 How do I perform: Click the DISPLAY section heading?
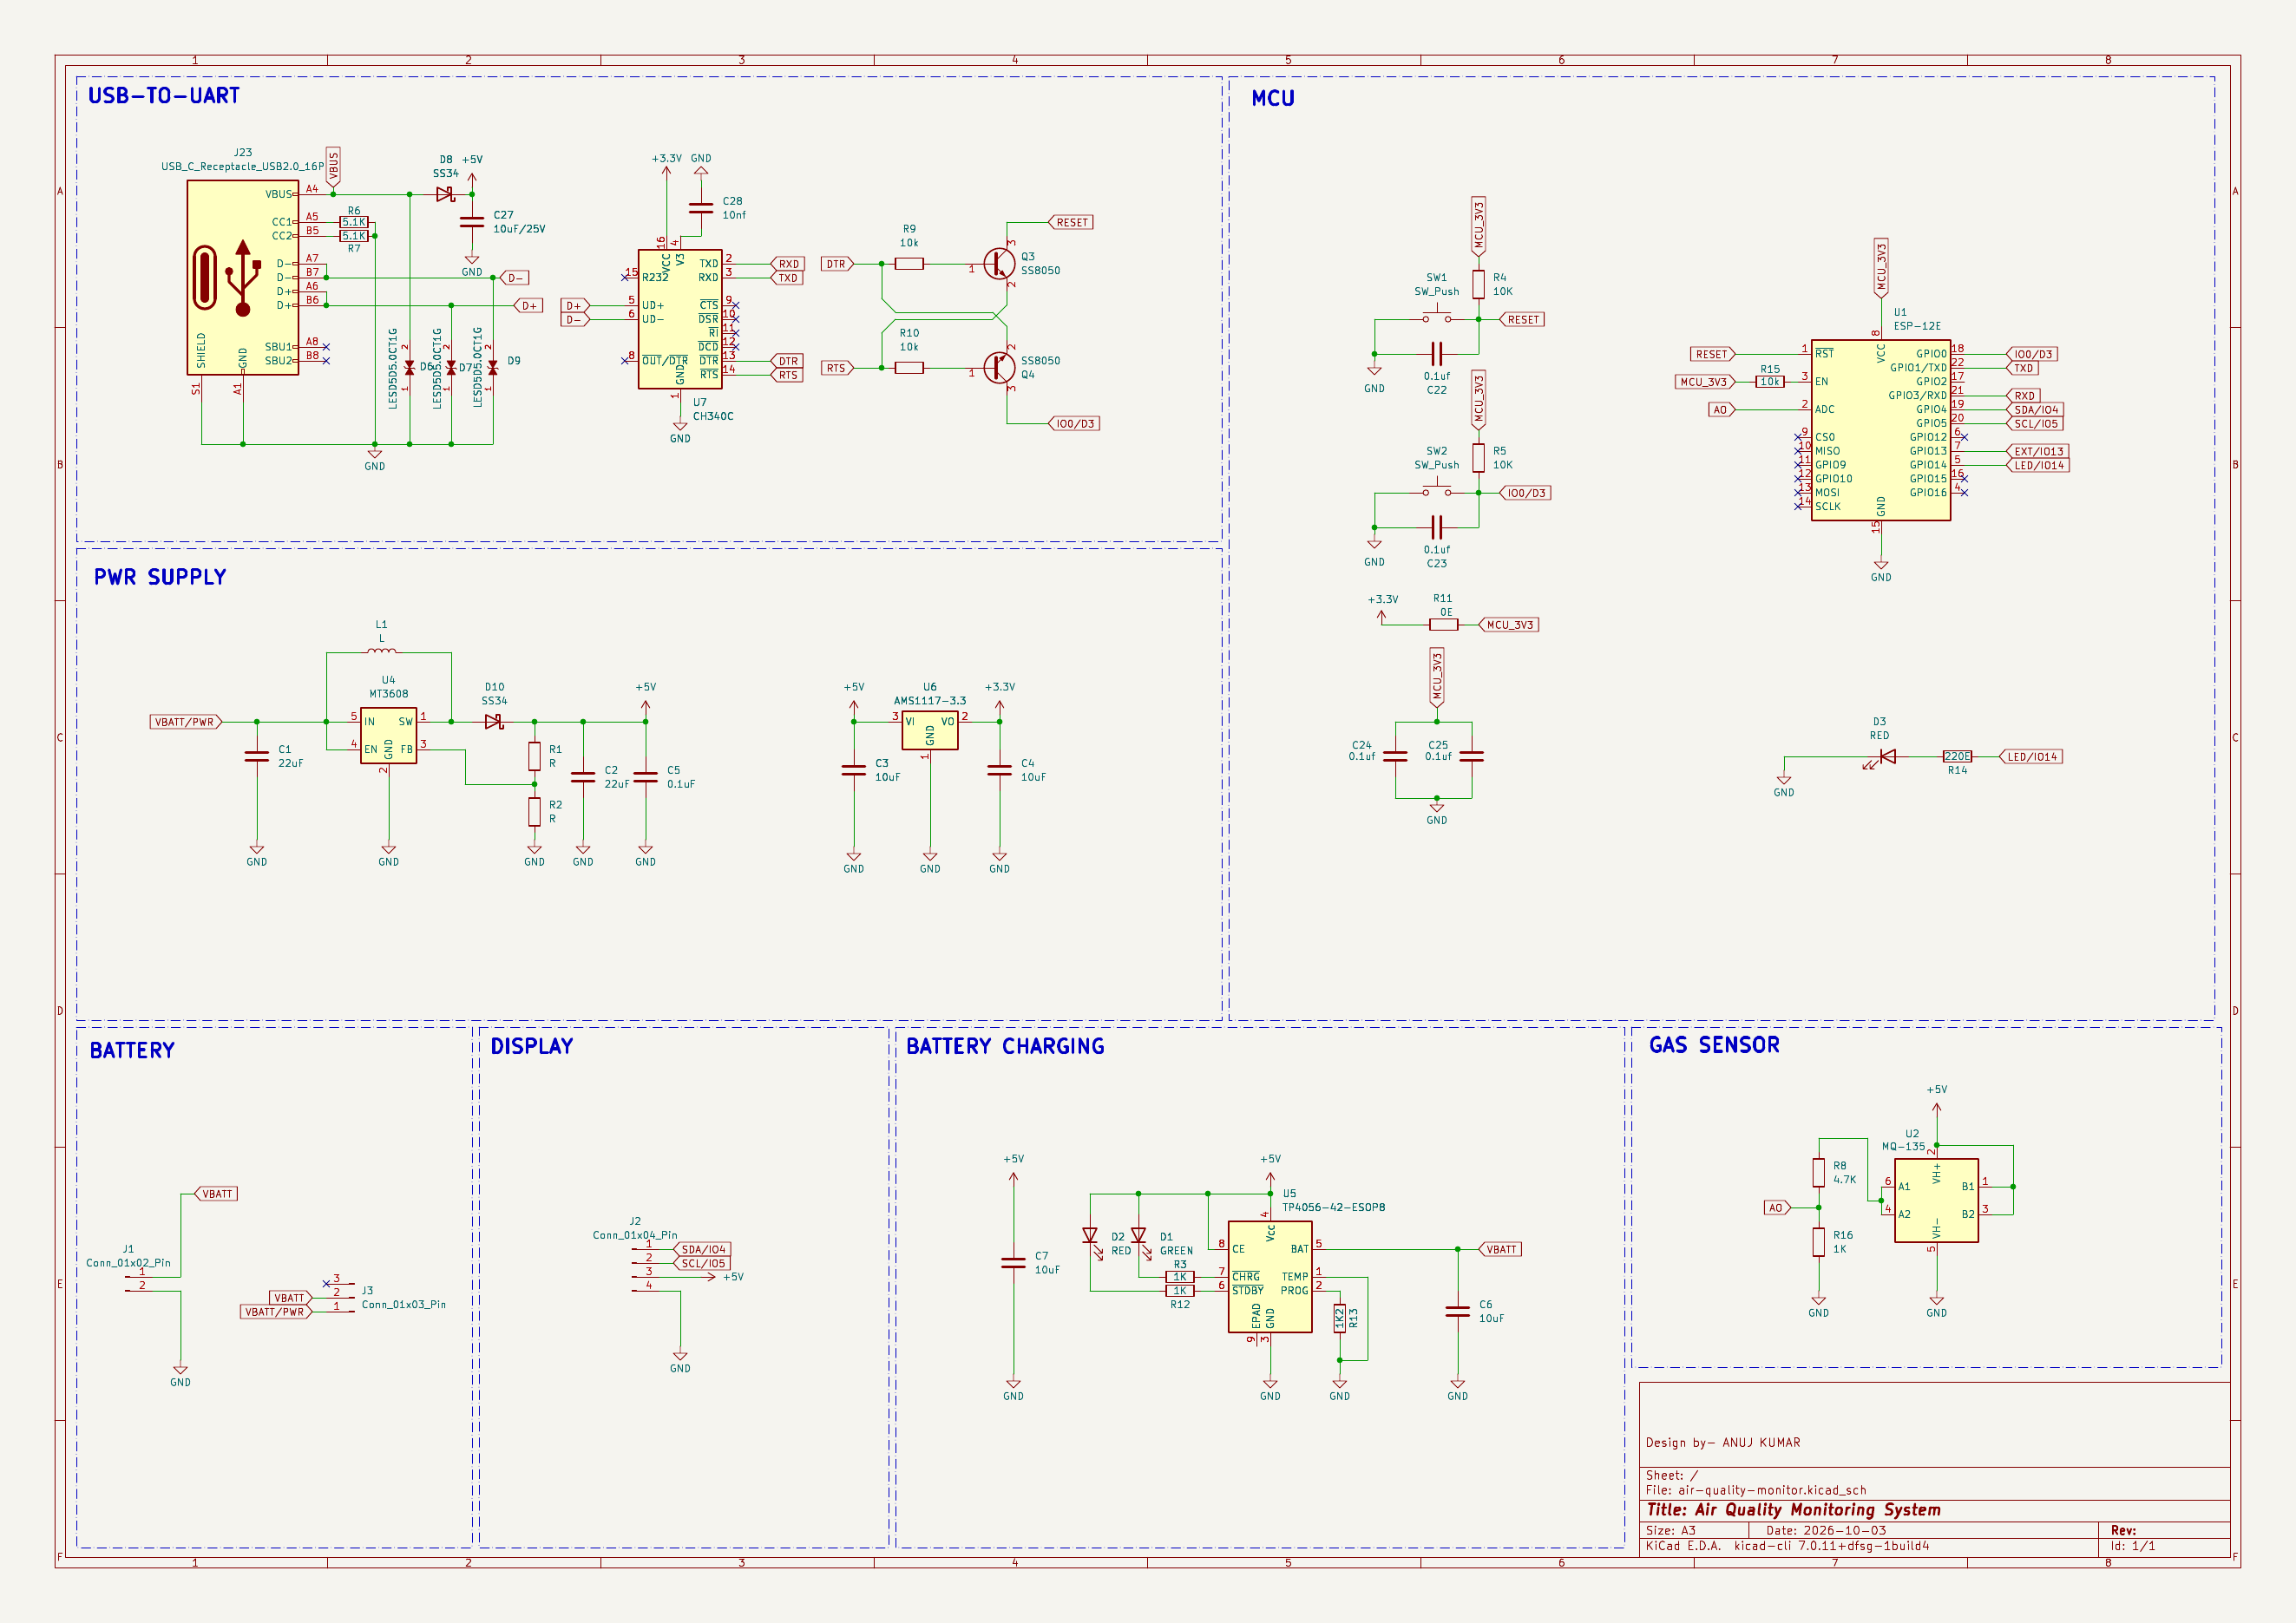point(532,1046)
